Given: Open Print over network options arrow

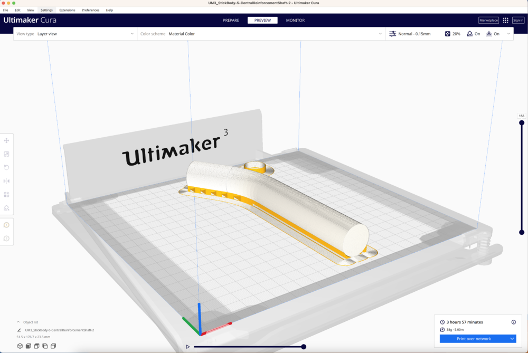Looking at the screenshot, I should (512, 339).
